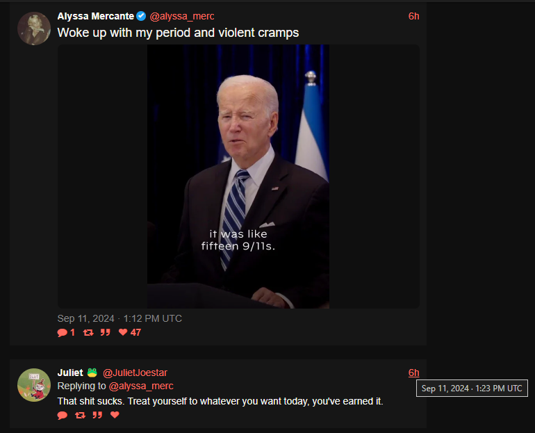Like Alyssa Mercante's tweet with the heart
Viewport: 535px width, 433px height.
click(x=123, y=332)
